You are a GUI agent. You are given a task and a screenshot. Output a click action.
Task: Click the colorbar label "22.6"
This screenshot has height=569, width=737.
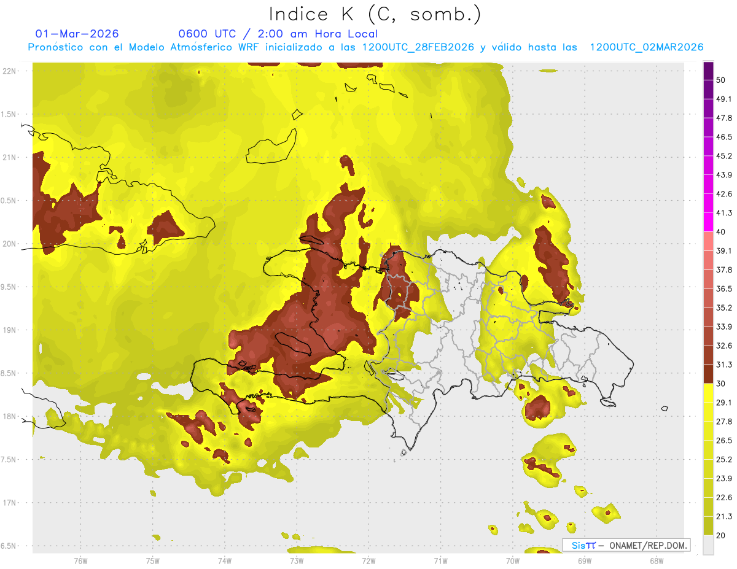tap(724, 498)
